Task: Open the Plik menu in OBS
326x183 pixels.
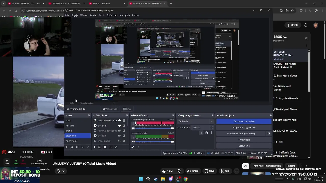Action: click(x=67, y=15)
